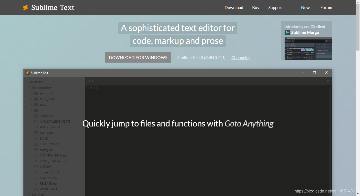This screenshot has width=360, height=196.
Task: Click the DOWNLOAD FOR WINDOWS button
Action: pos(138,57)
